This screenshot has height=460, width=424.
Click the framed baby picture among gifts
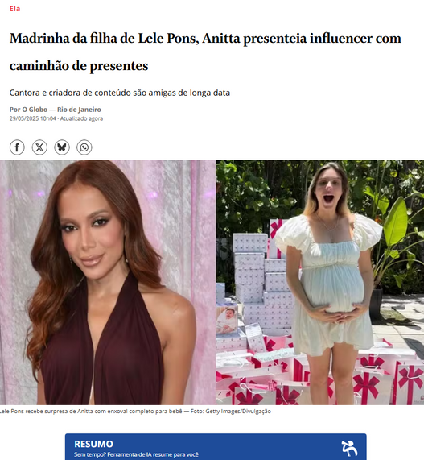pos(227,320)
